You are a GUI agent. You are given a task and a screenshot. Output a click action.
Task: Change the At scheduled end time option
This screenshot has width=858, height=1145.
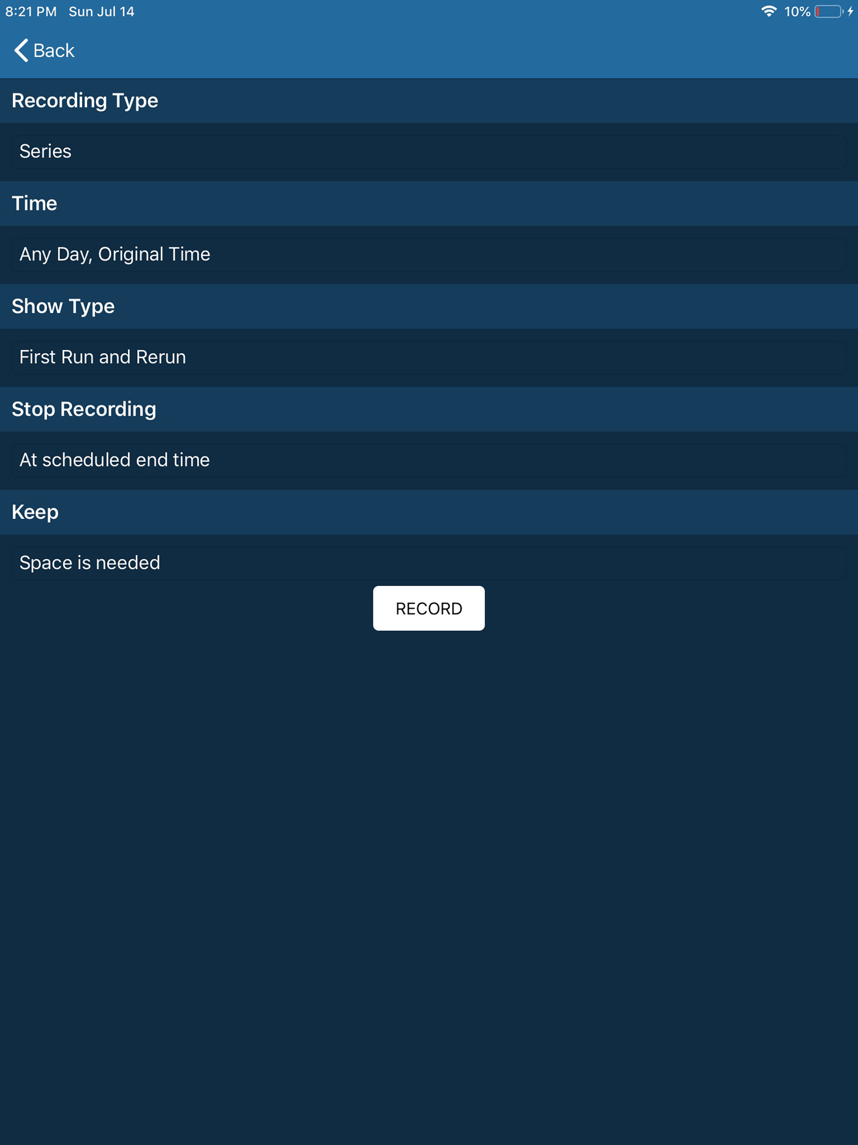pyautogui.click(x=429, y=461)
